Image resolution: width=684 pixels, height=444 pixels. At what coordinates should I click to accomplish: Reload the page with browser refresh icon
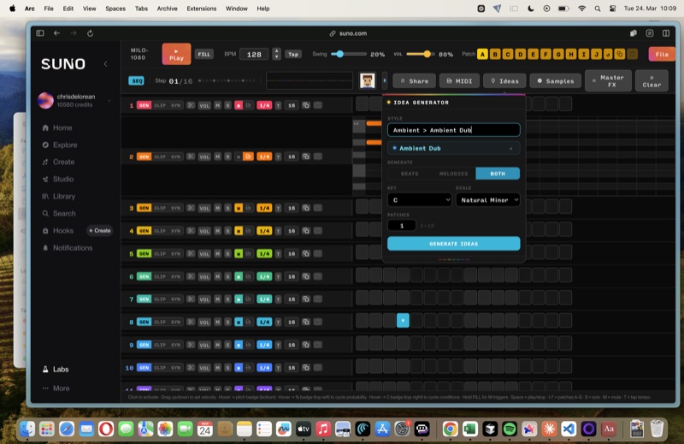(91, 33)
